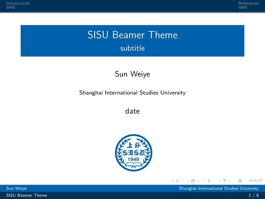Open search via the magnifier icon

(255, 181)
